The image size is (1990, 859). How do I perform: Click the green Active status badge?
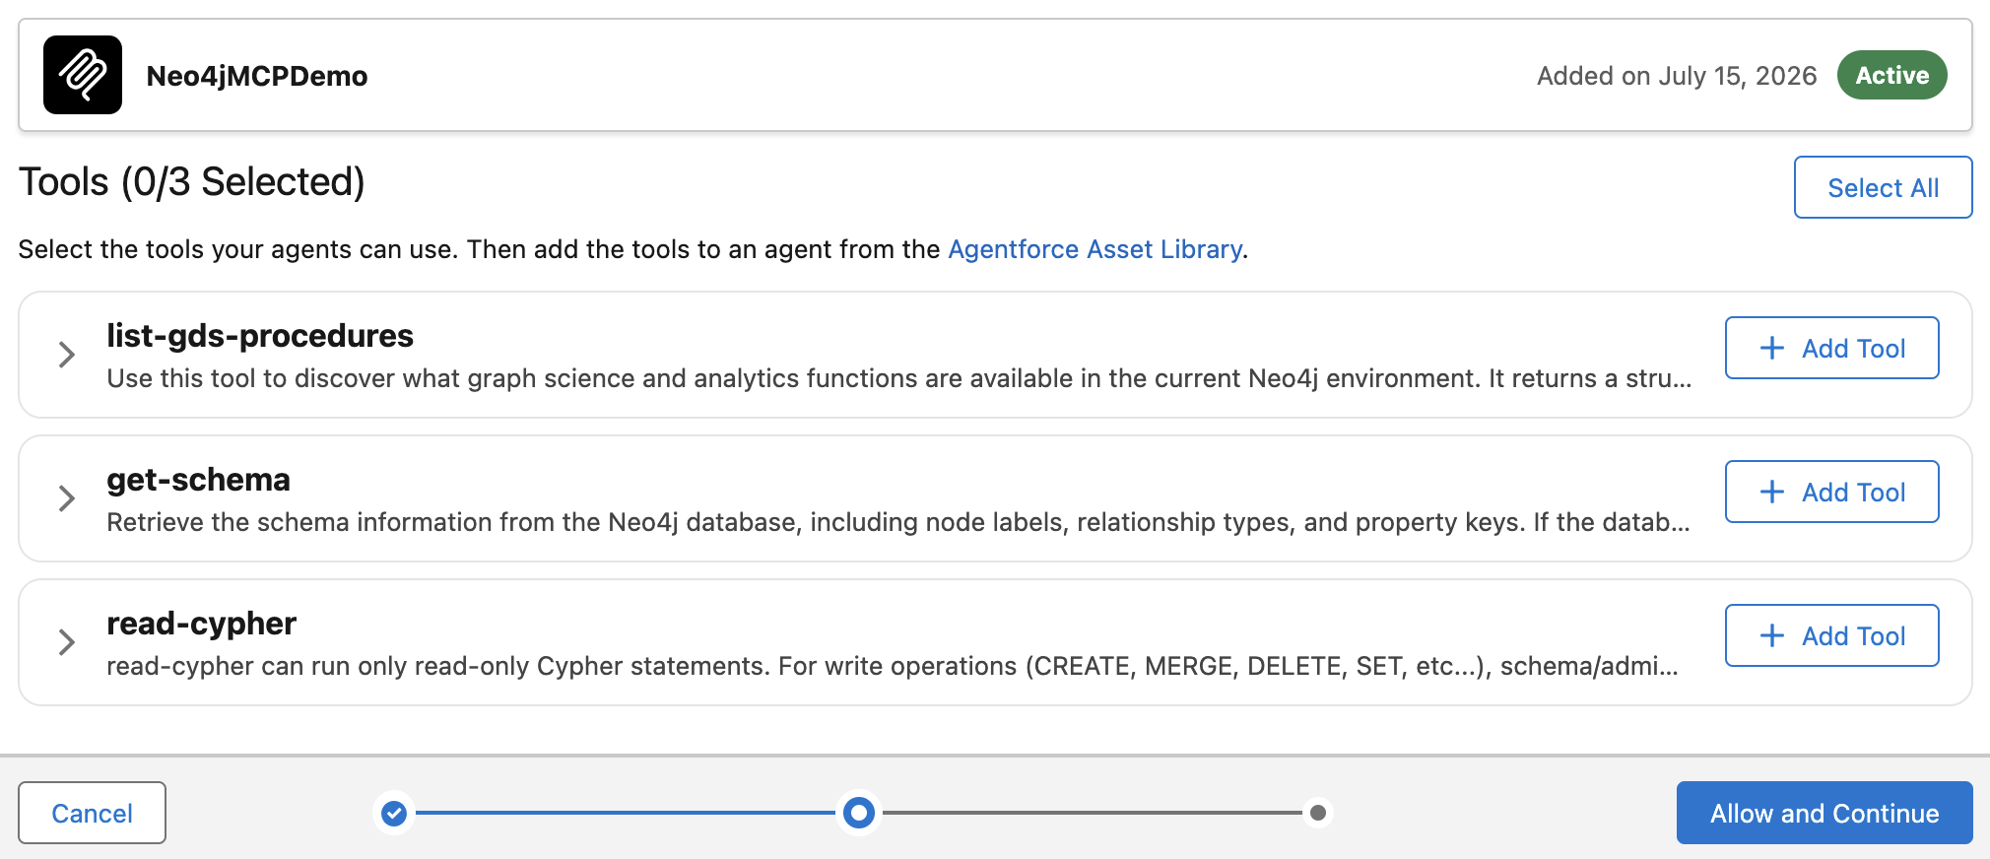(x=1891, y=75)
